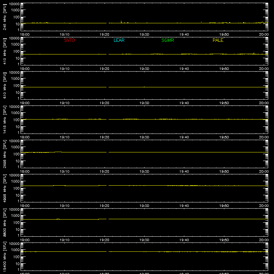Select the 4995 MHz [SFU] axis title

pyautogui.click(x=4, y=188)
